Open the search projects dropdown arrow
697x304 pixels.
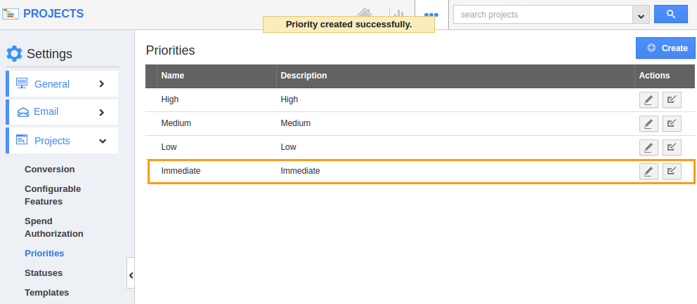tap(641, 15)
